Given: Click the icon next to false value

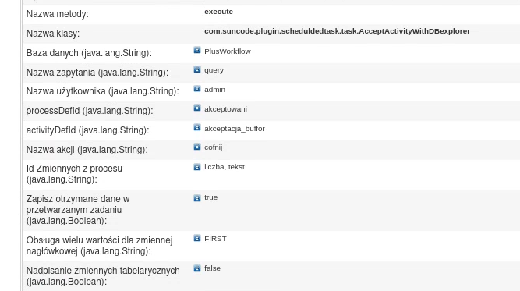Looking at the screenshot, I should pyautogui.click(x=197, y=268).
